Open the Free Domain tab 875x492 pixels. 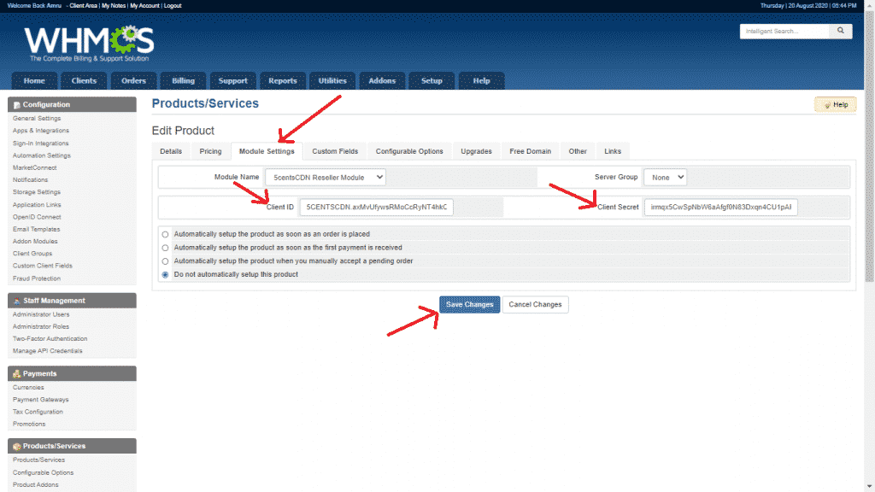[530, 151]
